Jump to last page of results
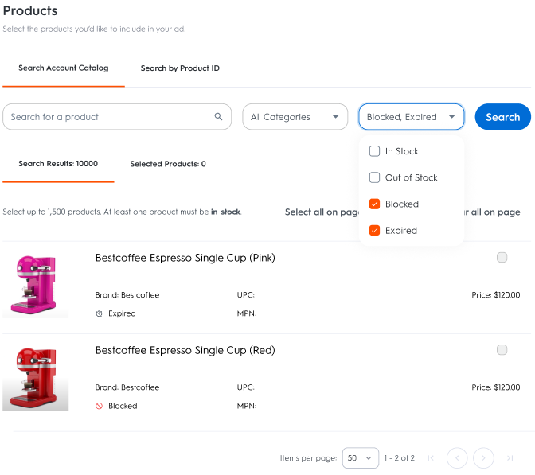The width and height of the screenshot is (535, 475). coord(510,458)
